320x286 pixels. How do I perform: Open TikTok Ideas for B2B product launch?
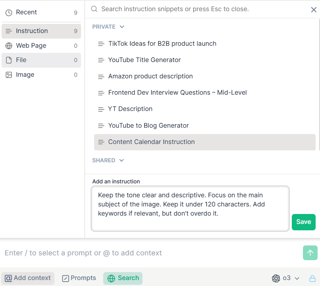coord(205,43)
